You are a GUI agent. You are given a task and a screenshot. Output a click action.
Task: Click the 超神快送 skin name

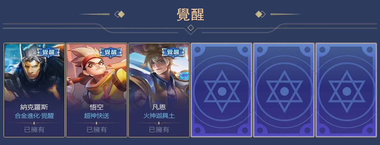(97, 116)
